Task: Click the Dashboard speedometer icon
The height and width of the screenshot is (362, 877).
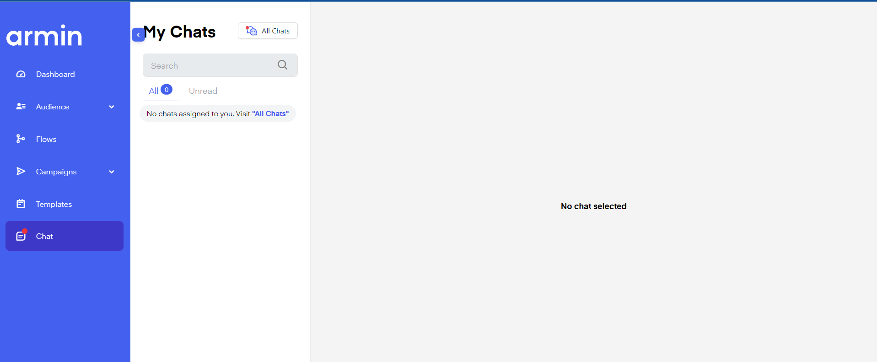Action: point(21,74)
